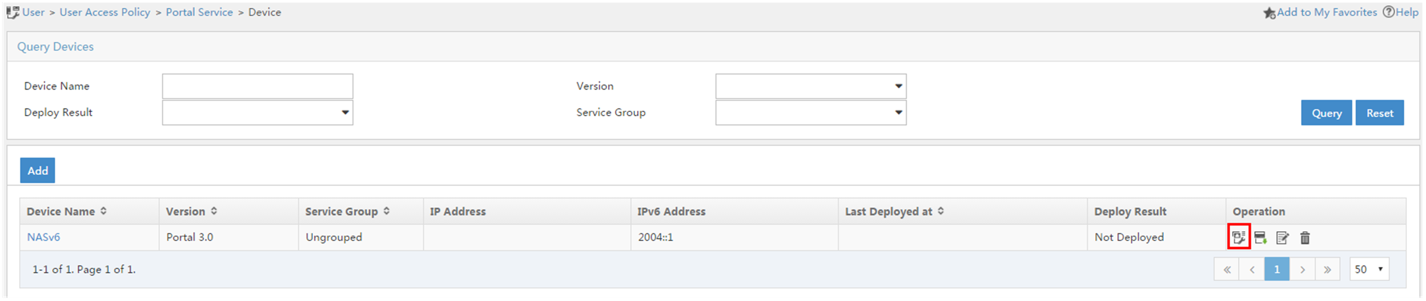Image resolution: width=1426 pixels, height=301 pixels.
Task: Click the Device Name input field
Action: click(x=258, y=86)
